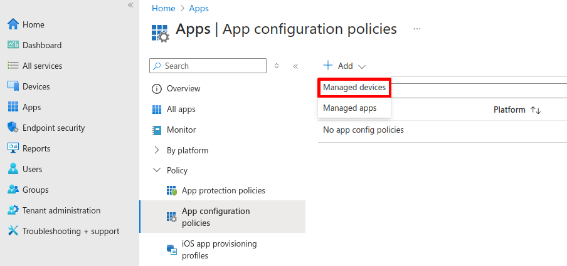
Task: Collapse the Apps blade menu panel
Action: [x=295, y=66]
